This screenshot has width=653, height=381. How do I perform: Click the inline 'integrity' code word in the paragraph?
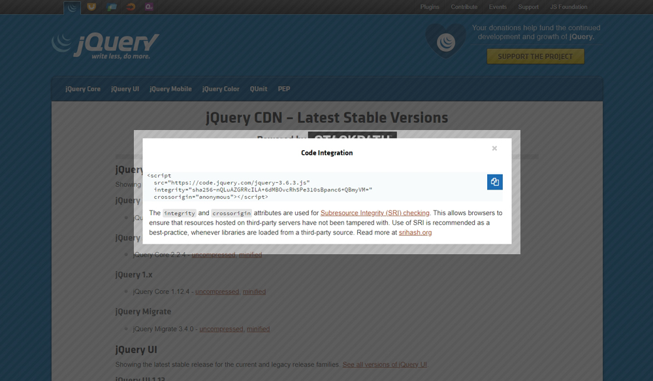pyautogui.click(x=179, y=213)
